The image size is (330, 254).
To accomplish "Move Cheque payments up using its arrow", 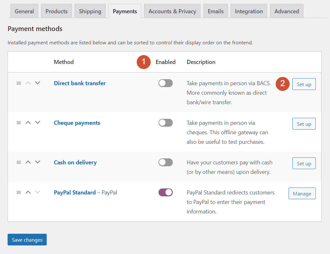I will (x=28, y=123).
